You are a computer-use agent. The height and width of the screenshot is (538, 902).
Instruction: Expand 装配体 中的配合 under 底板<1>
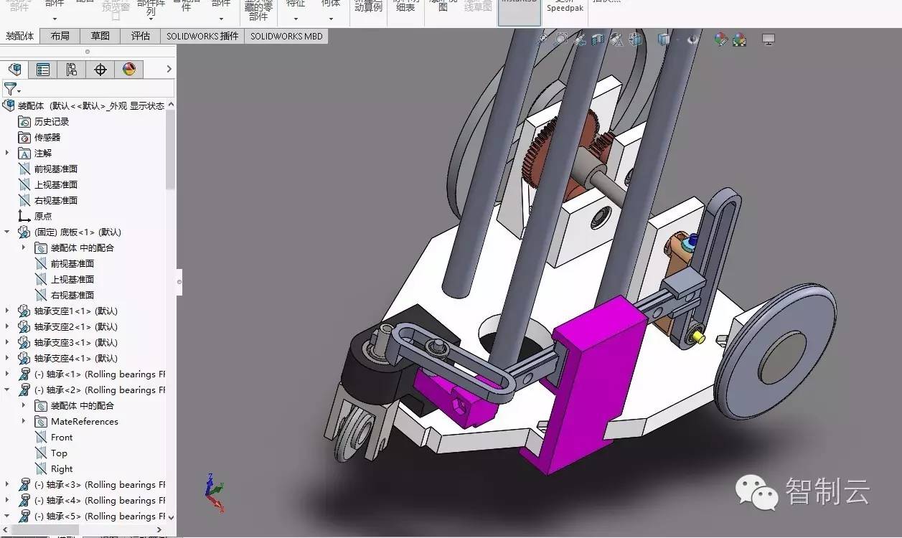[24, 247]
